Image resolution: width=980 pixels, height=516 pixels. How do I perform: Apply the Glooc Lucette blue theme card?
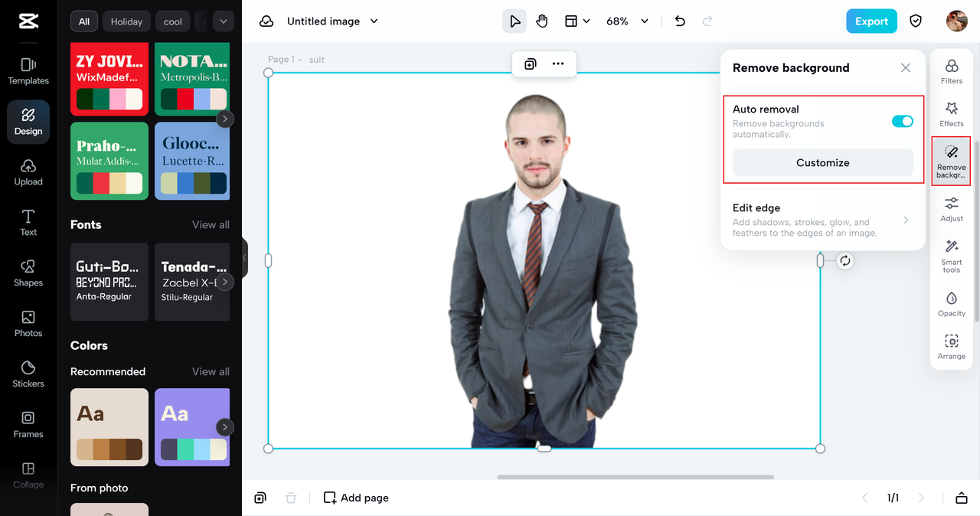(192, 161)
